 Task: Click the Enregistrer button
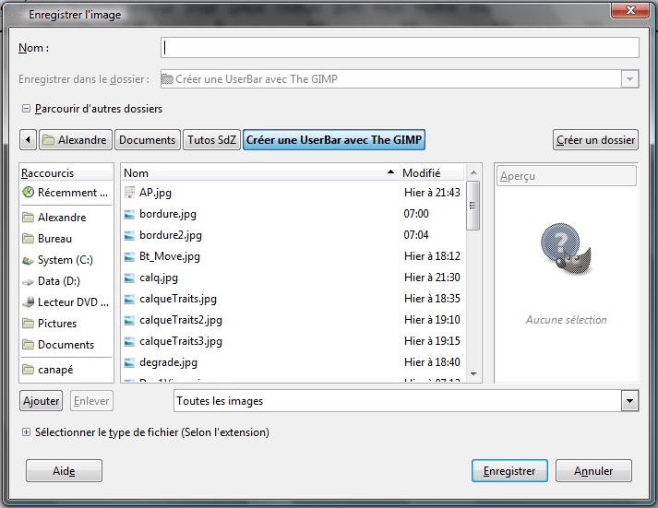click(509, 471)
